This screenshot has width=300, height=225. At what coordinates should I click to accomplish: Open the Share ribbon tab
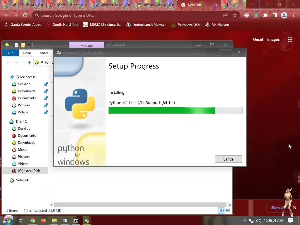tap(44, 53)
